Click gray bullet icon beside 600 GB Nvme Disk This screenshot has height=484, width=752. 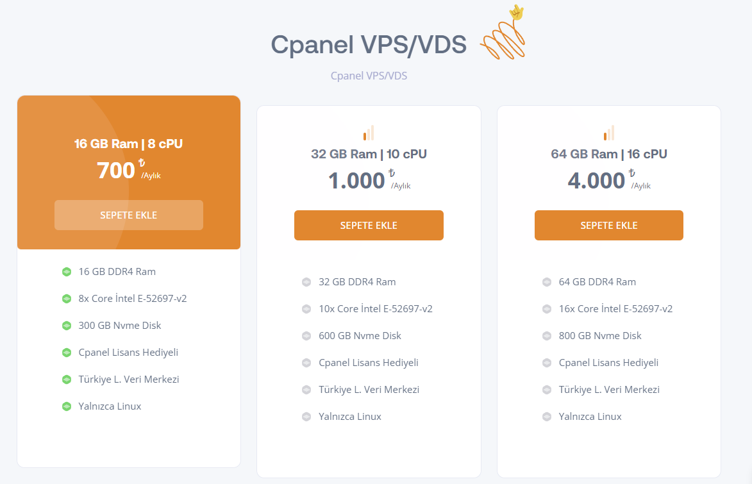306,336
